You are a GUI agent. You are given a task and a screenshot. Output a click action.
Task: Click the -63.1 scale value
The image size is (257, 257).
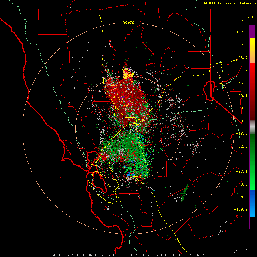tap(242, 172)
